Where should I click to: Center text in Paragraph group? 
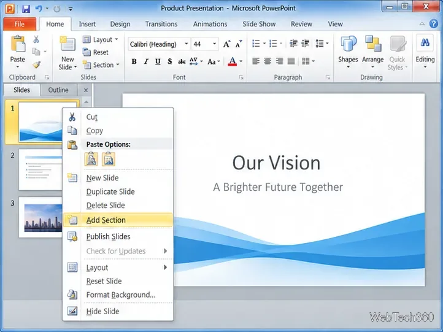point(268,61)
